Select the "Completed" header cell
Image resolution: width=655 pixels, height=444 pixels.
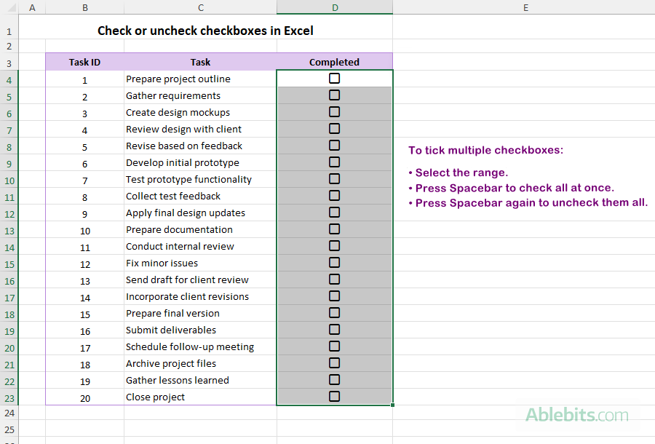pos(334,62)
